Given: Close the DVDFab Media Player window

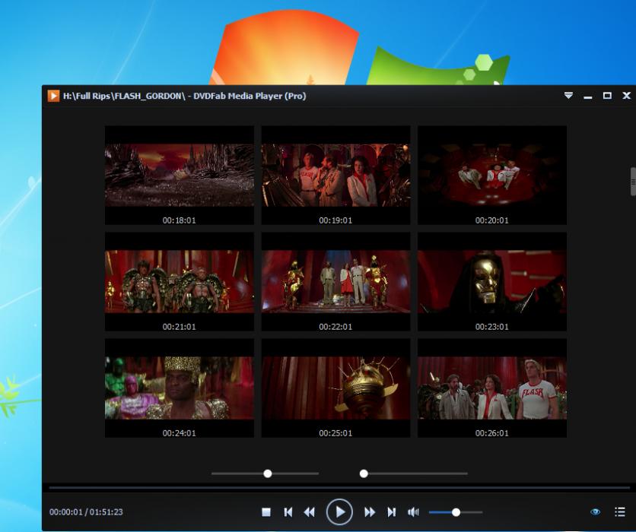Looking at the screenshot, I should click(x=627, y=96).
